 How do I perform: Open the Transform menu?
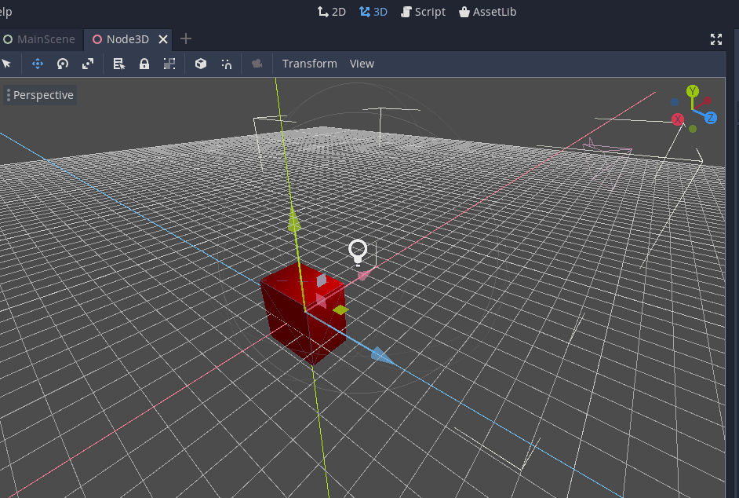pos(309,64)
